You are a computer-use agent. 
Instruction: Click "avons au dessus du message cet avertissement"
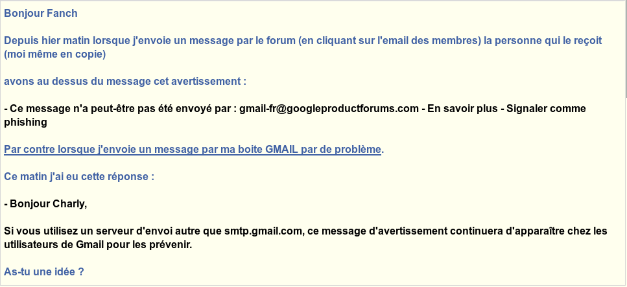pyautogui.click(x=122, y=82)
